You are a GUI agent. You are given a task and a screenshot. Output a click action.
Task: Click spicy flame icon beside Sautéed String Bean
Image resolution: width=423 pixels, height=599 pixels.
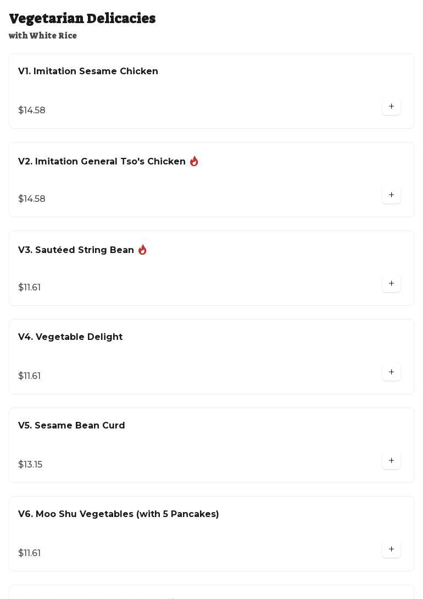point(142,250)
